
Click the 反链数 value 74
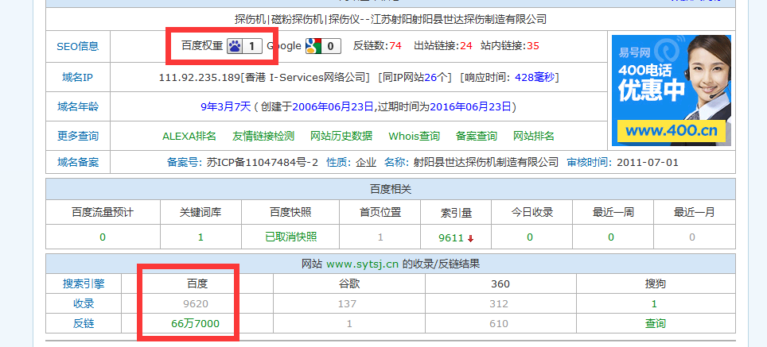[x=395, y=46]
